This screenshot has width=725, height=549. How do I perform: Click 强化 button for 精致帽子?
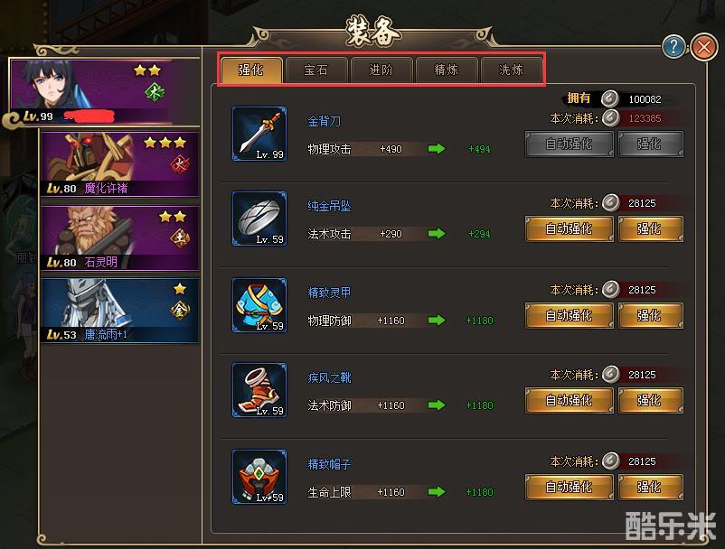650,487
